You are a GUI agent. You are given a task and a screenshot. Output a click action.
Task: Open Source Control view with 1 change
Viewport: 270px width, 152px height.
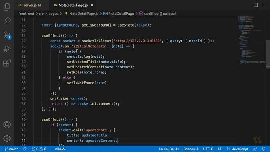[7, 35]
